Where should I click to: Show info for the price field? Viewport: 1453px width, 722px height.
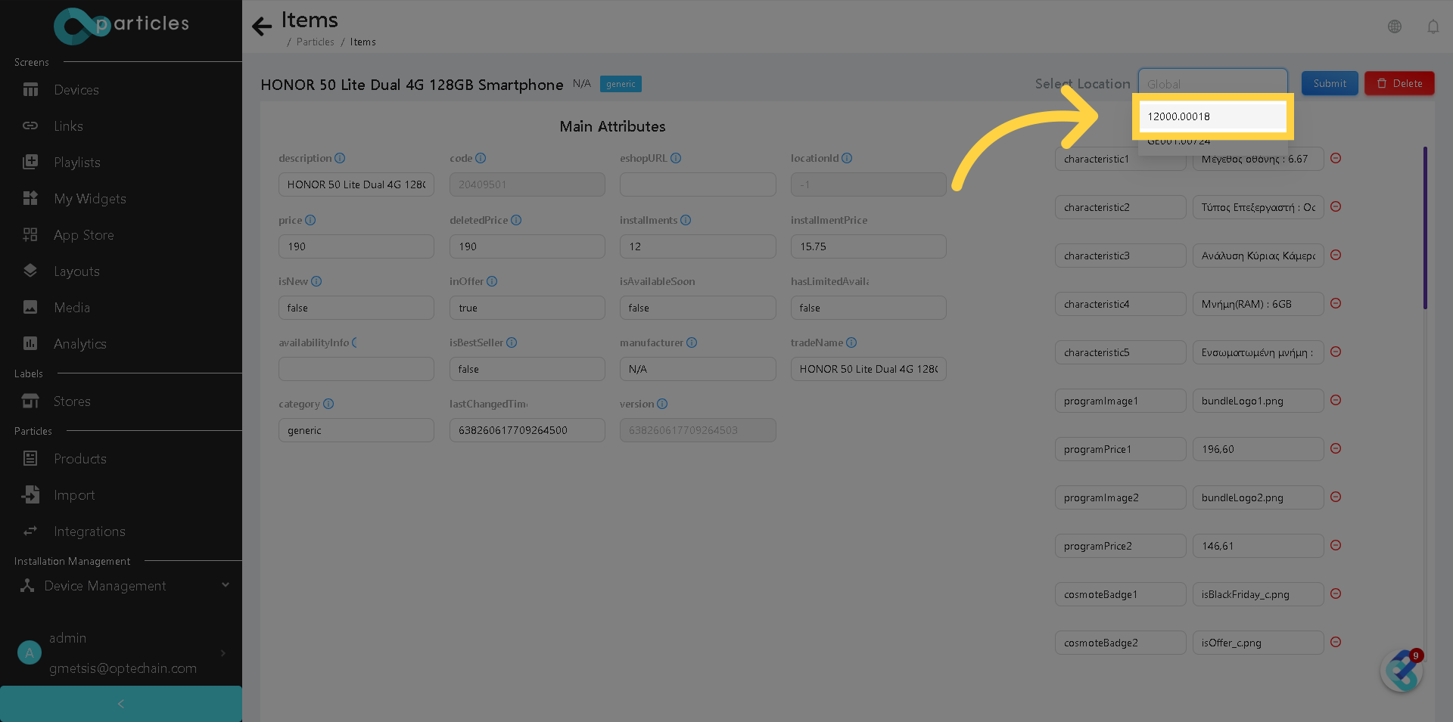(310, 220)
